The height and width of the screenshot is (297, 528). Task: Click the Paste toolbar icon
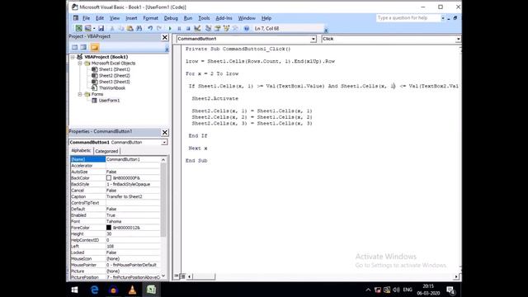130,29
